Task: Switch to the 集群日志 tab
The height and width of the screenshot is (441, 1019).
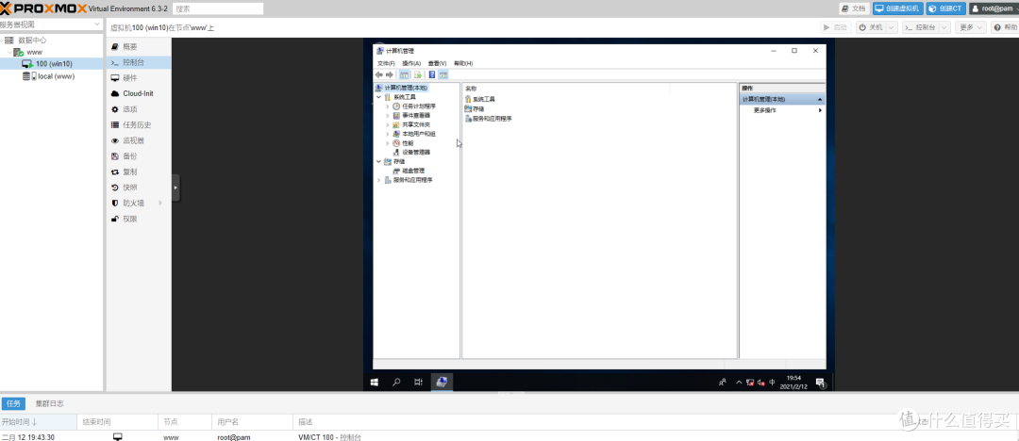Action: coord(50,403)
